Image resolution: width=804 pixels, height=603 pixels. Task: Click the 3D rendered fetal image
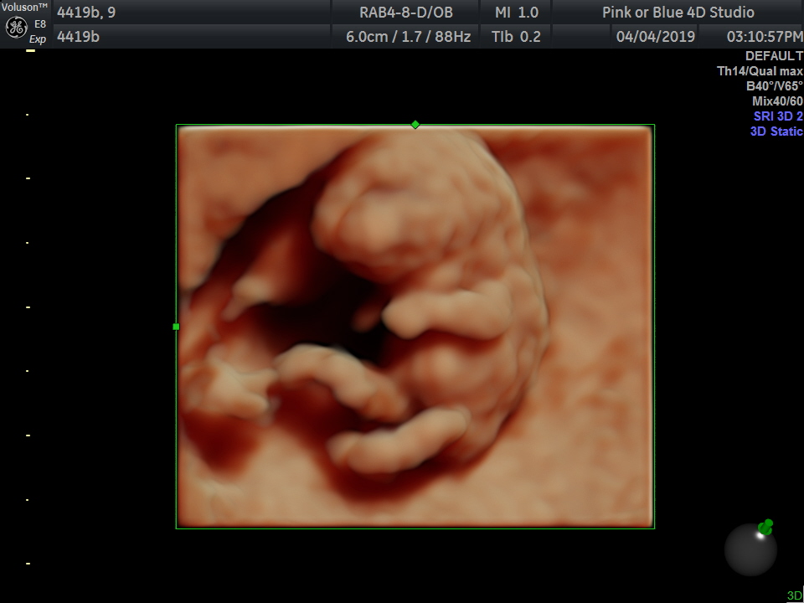point(415,327)
